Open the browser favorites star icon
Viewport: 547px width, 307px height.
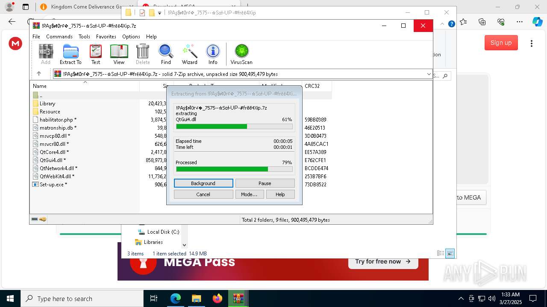click(463, 22)
